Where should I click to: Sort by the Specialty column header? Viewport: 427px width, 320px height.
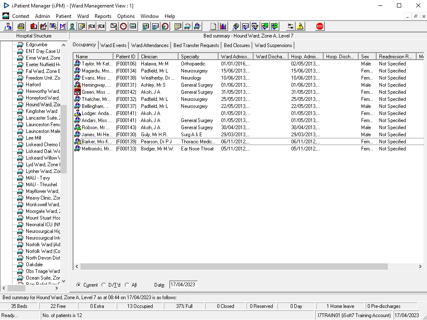198,57
